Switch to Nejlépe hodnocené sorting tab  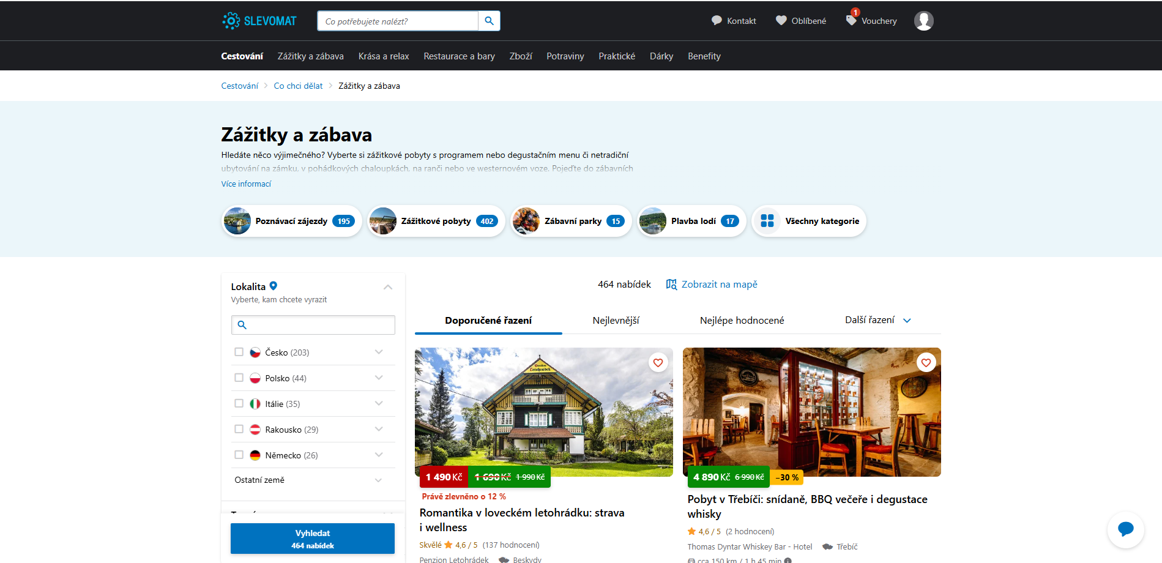point(742,320)
